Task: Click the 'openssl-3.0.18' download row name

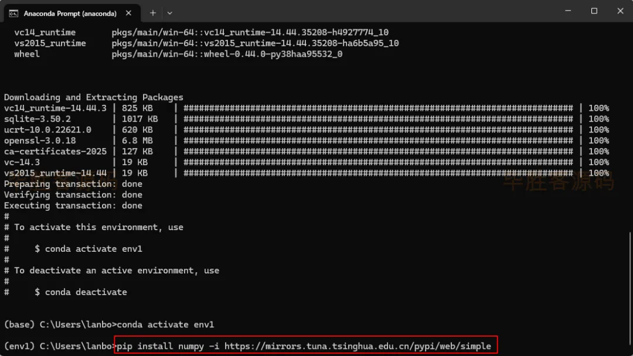Action: point(40,141)
